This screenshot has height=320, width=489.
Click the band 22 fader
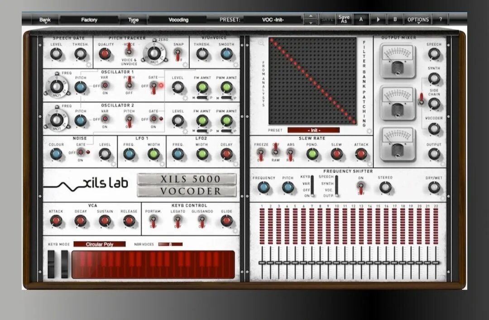(x=436, y=263)
